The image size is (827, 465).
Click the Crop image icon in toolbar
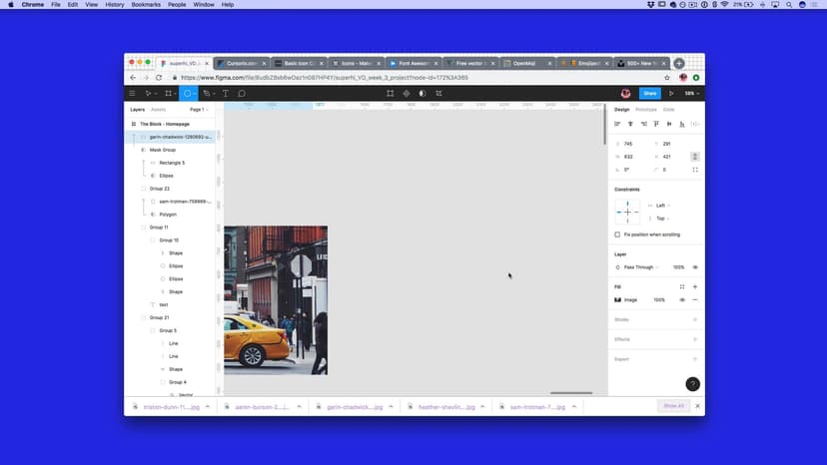pyautogui.click(x=438, y=94)
